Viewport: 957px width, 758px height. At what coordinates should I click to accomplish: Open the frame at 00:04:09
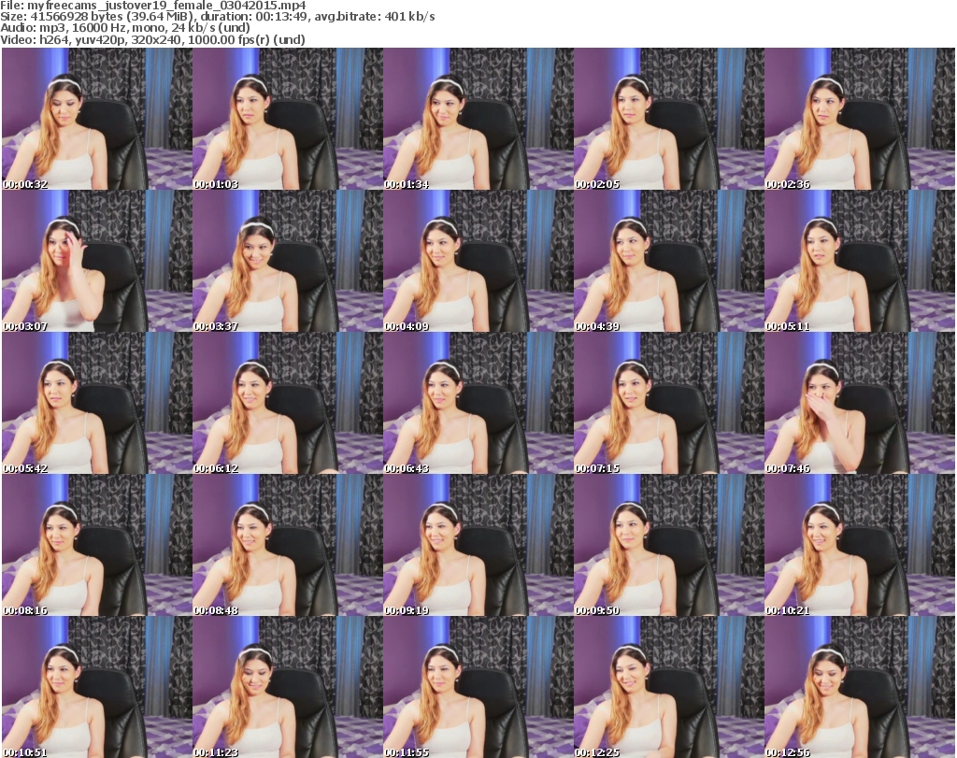coord(478,261)
